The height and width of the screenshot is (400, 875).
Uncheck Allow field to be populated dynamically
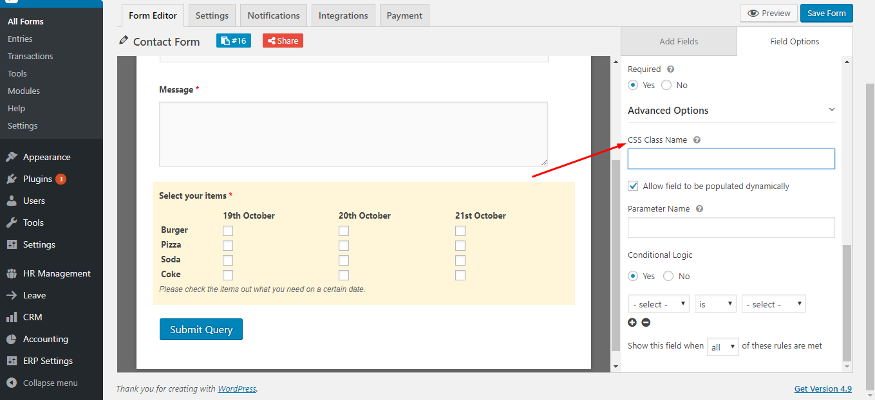click(x=632, y=186)
